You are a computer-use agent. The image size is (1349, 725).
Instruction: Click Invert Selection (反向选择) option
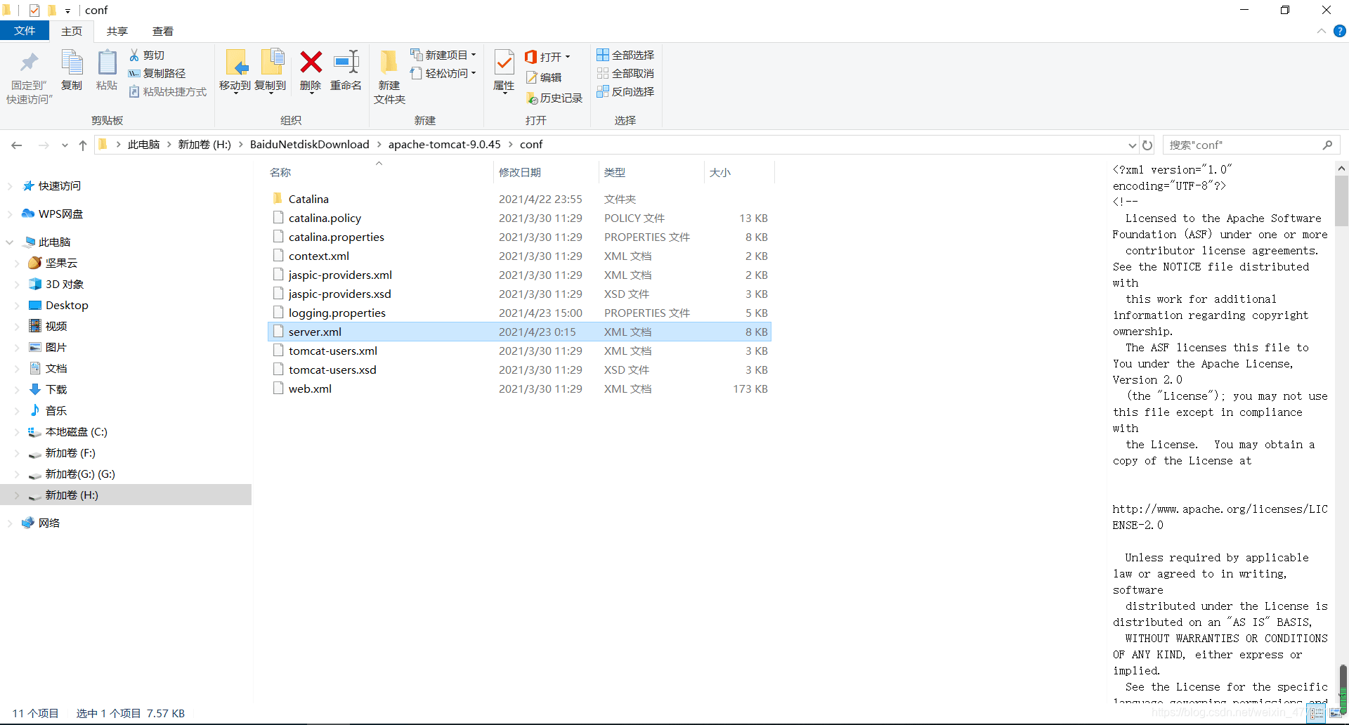tap(625, 91)
